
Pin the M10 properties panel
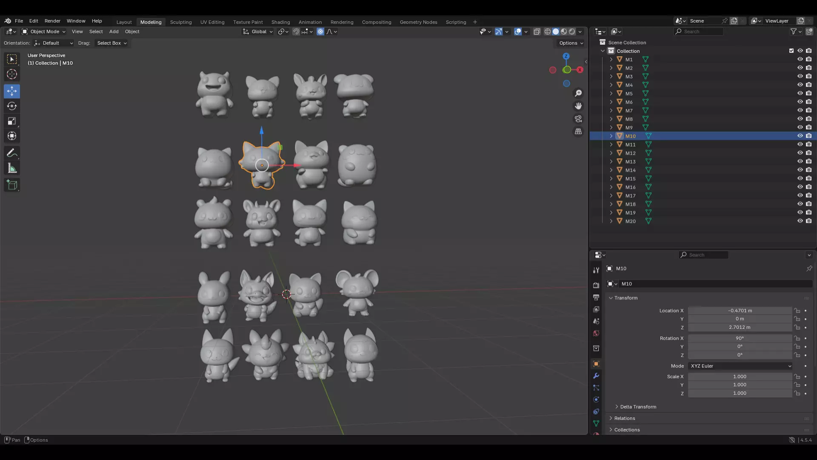[809, 268]
